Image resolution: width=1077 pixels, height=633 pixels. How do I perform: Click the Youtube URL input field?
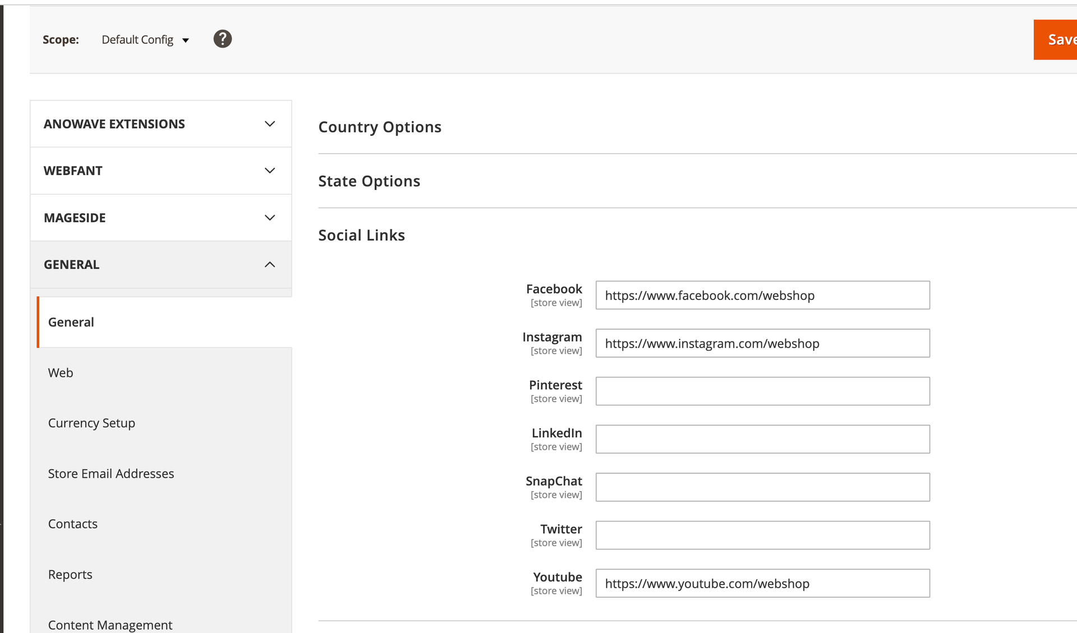point(762,584)
